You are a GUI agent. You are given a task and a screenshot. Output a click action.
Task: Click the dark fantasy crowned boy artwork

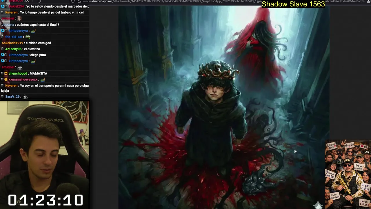coord(224,107)
